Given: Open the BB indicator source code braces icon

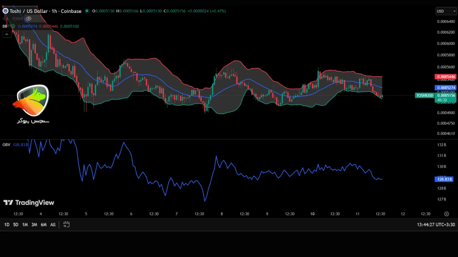Looking at the screenshot, I should (13, 26).
